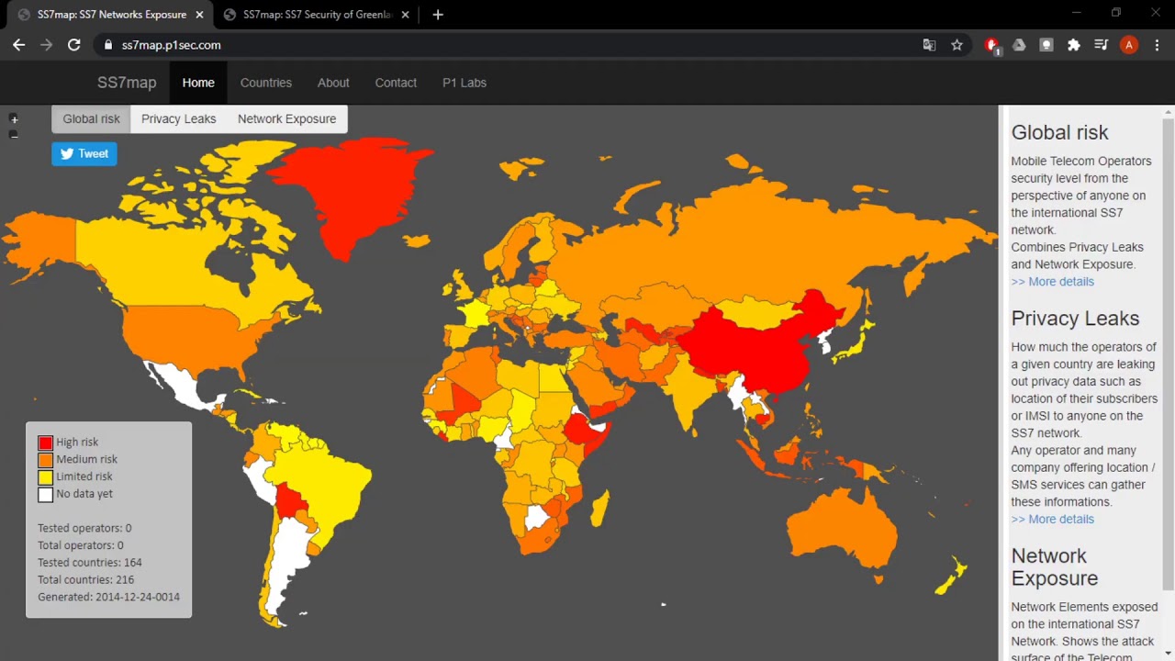Open the Contact page
Viewport: 1175px width, 661px height.
396,83
